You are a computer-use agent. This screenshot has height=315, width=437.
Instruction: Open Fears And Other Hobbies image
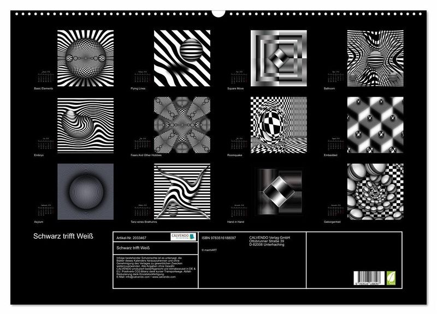(181, 126)
